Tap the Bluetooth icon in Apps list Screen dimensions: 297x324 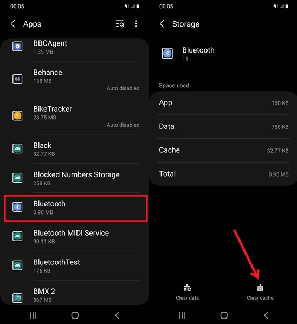coord(17,207)
